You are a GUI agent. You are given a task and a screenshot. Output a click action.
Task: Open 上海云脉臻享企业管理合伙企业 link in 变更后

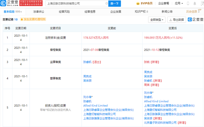point(169,114)
